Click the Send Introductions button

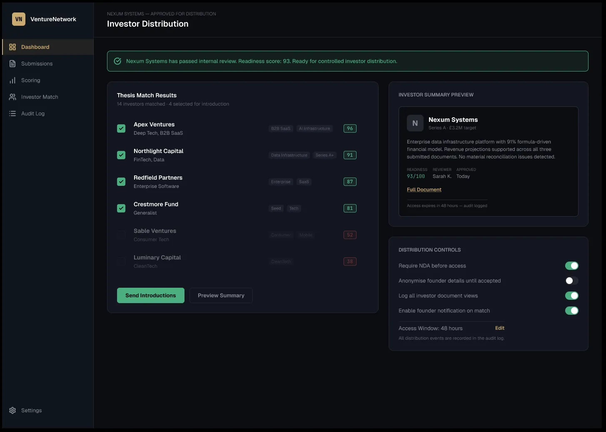pos(151,296)
